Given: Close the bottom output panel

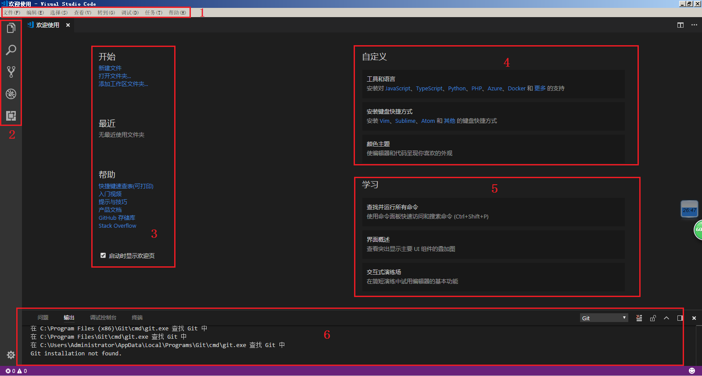Looking at the screenshot, I should tap(694, 318).
